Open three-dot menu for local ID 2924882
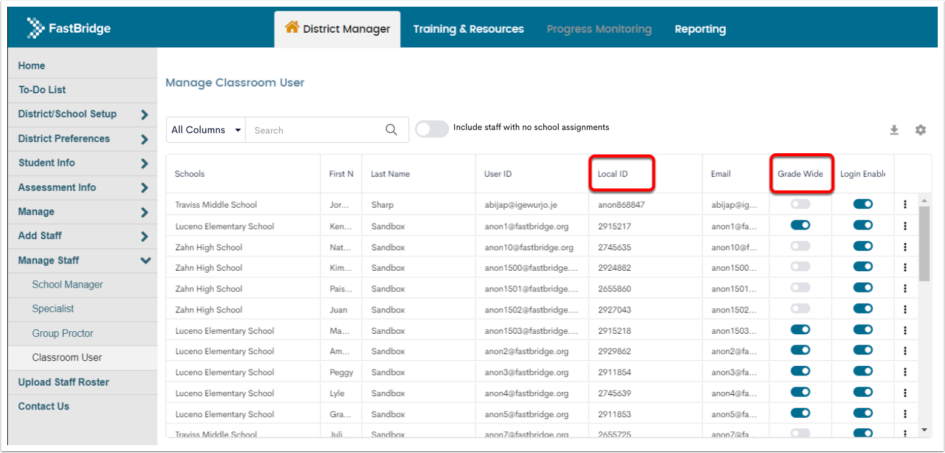The height and width of the screenshot is (453, 945). pyautogui.click(x=905, y=268)
